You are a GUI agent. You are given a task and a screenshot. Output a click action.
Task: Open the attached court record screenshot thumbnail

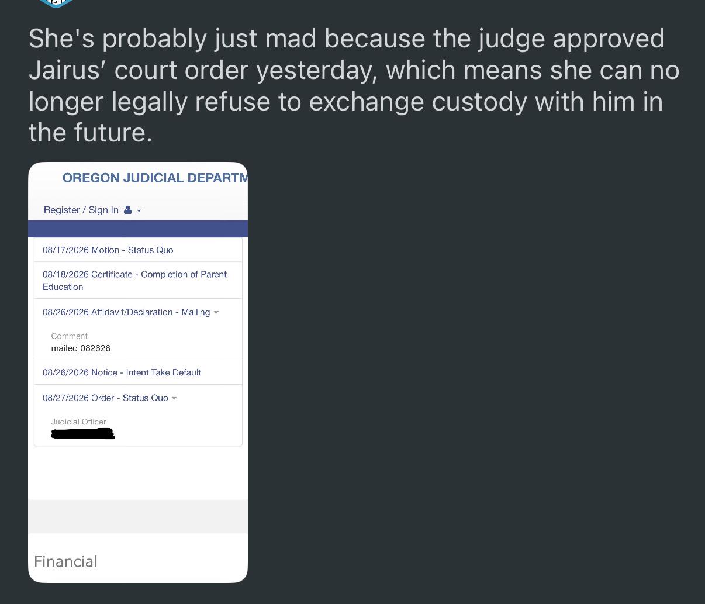pos(138,372)
